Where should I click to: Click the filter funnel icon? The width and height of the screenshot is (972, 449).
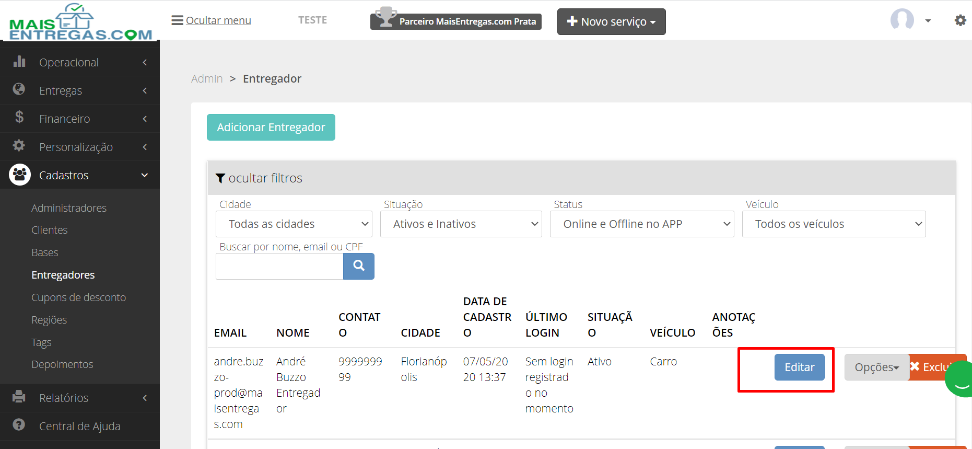[220, 178]
